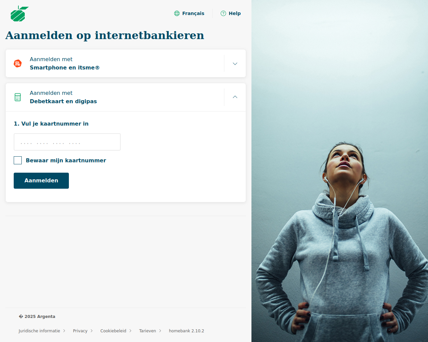Click the Aanmelden button
The width and height of the screenshot is (428, 342).
41,181
